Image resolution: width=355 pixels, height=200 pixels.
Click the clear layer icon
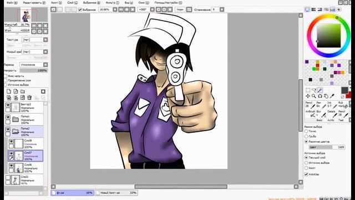[23, 98]
